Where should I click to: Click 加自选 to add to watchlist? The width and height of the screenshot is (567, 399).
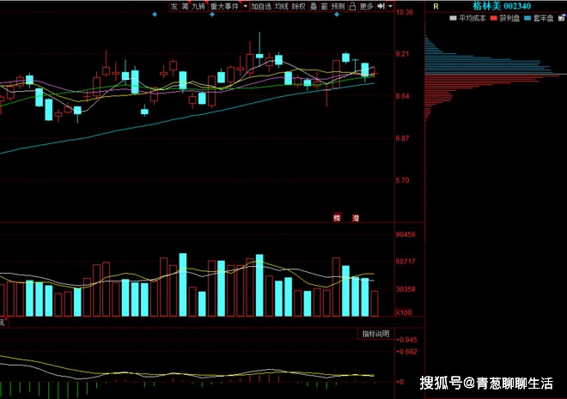point(261,6)
